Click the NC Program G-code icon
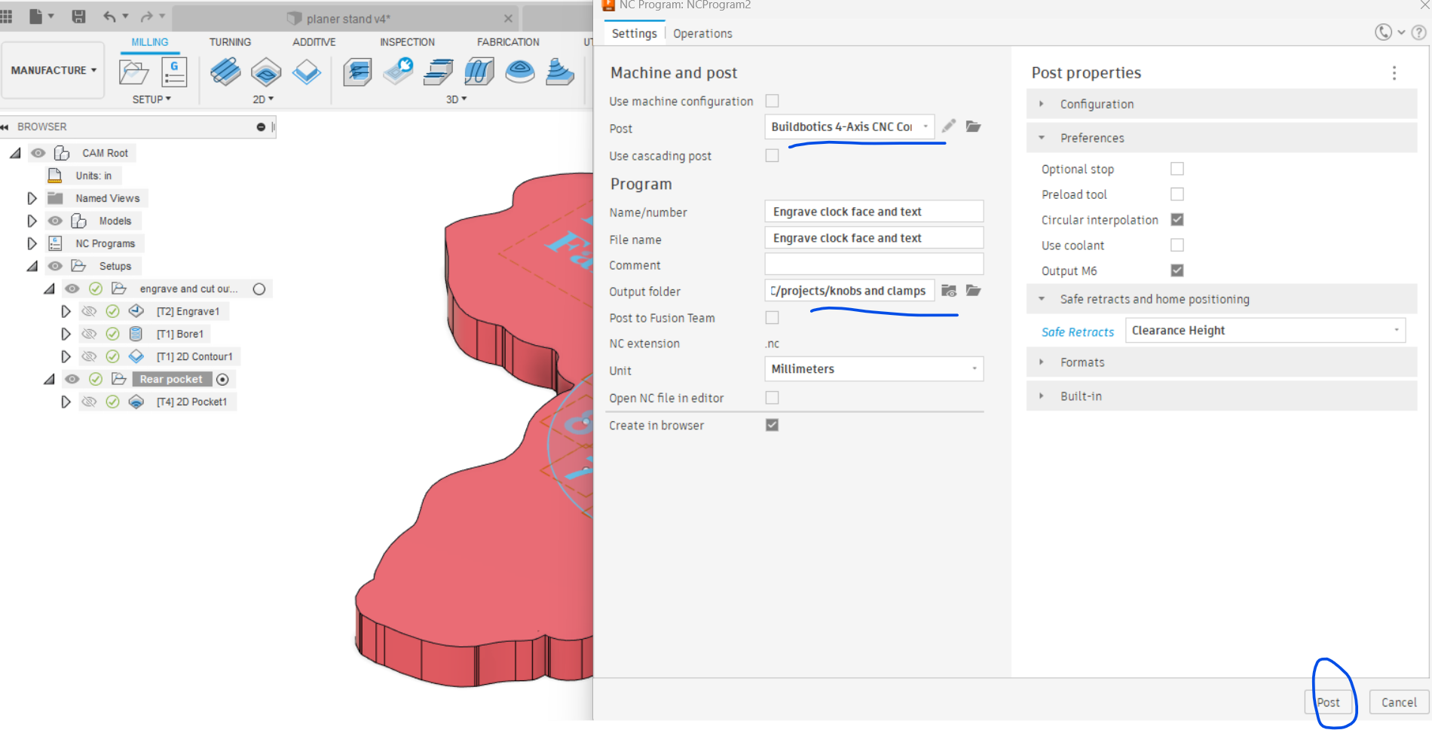 point(174,73)
